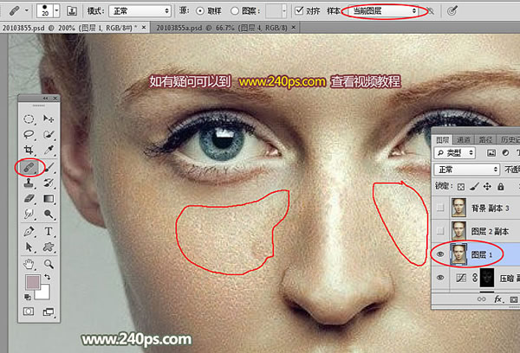520x353 pixels.
Task: Open the 类型 layer filter dropdown
Action: point(455,152)
